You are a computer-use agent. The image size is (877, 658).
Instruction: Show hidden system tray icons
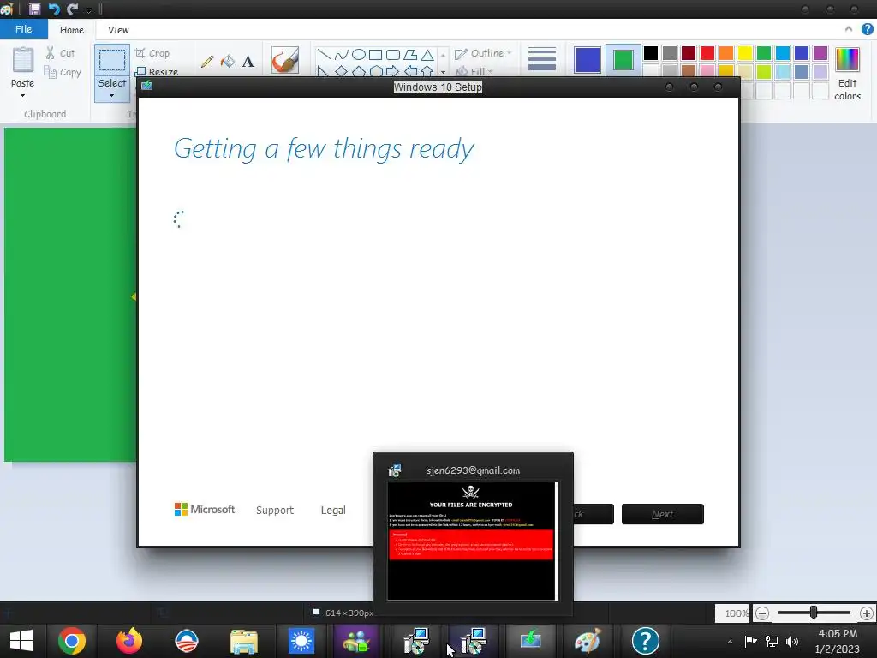(730, 642)
